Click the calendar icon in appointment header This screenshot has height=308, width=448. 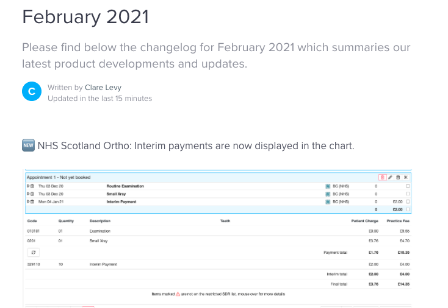click(398, 177)
